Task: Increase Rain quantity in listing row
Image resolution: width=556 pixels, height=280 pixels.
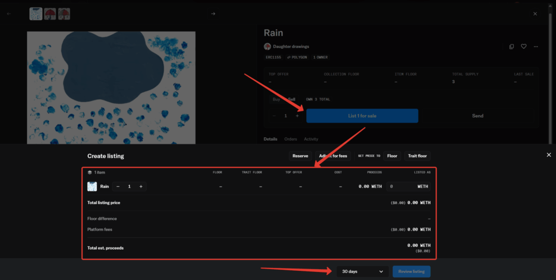Action: [x=141, y=187]
